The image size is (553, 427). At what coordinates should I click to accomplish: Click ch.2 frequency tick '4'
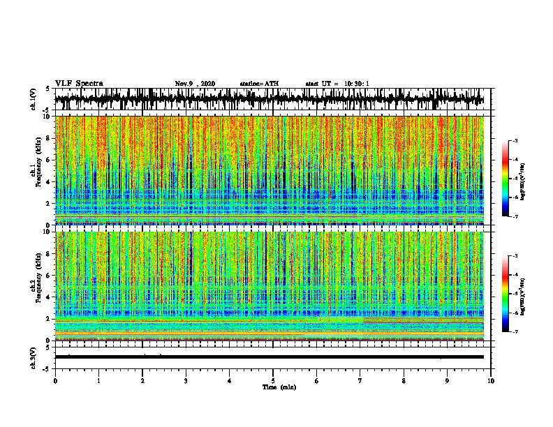pyautogui.click(x=49, y=297)
